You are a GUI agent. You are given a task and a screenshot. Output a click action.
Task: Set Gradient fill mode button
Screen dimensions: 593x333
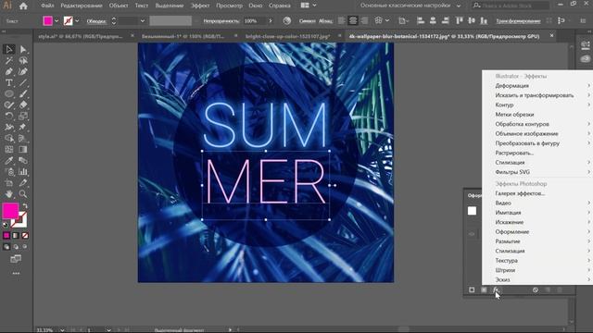click(16, 235)
